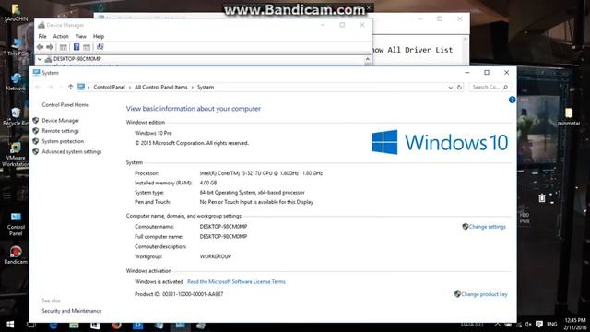
Task: Click Forward arrow in Device Manager toolbar
Action: pyautogui.click(x=50, y=47)
